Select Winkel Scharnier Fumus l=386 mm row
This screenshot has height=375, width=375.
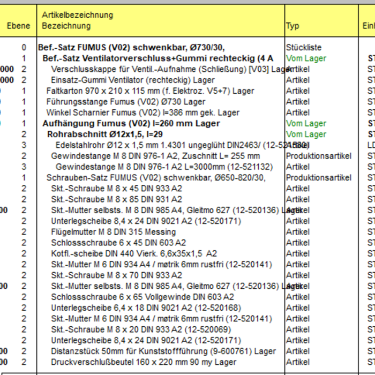(143, 112)
